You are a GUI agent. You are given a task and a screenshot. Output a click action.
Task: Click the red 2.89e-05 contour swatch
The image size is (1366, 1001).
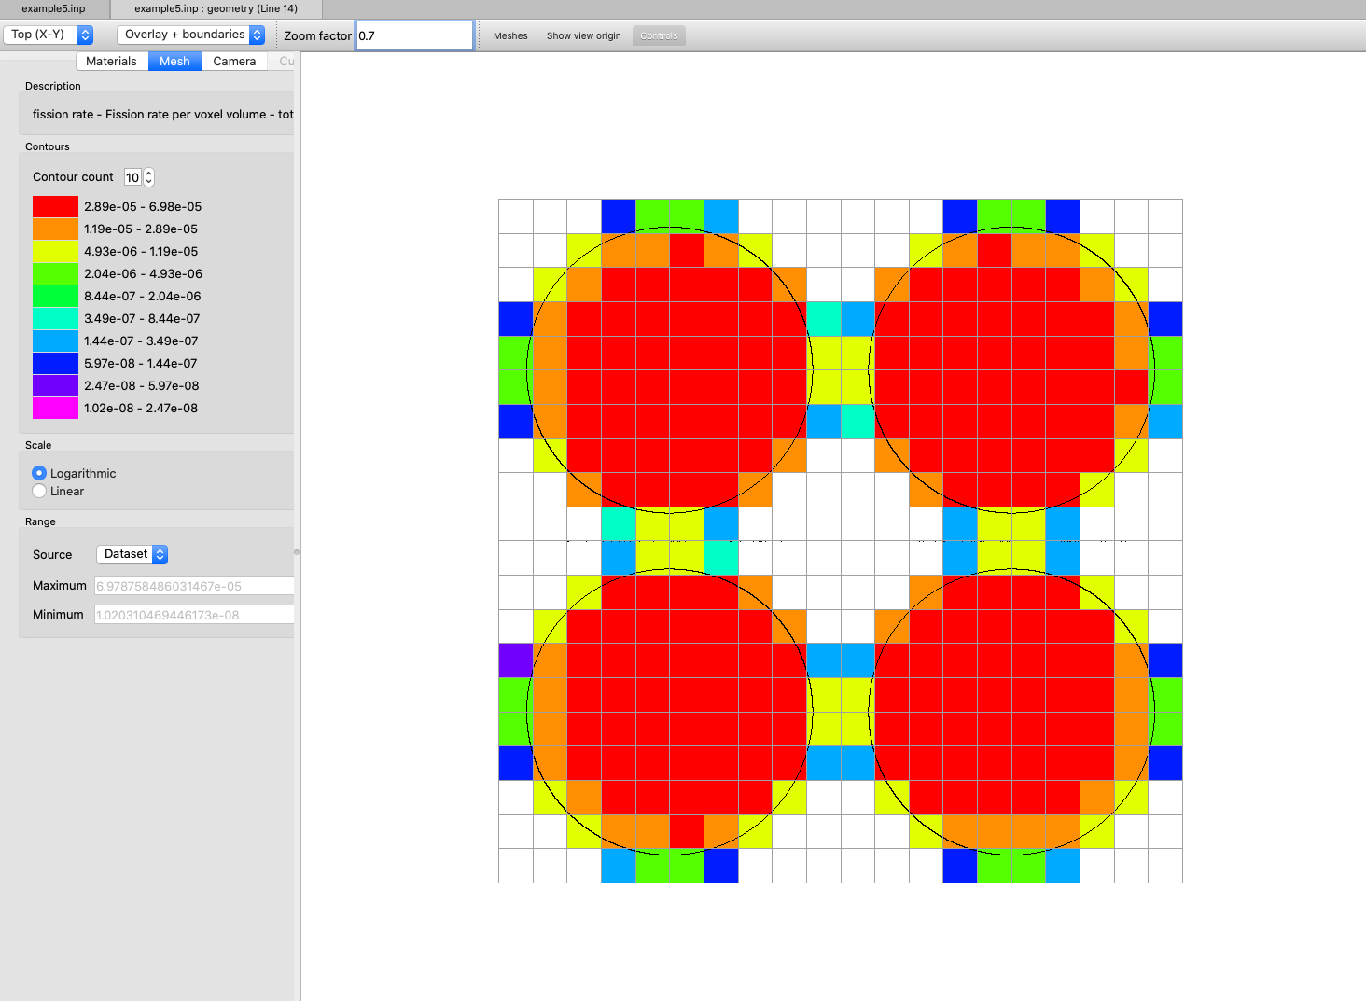[55, 206]
